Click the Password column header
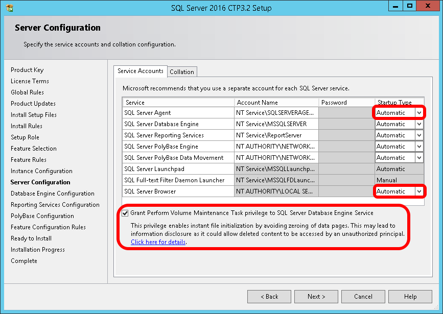 [x=346, y=103]
